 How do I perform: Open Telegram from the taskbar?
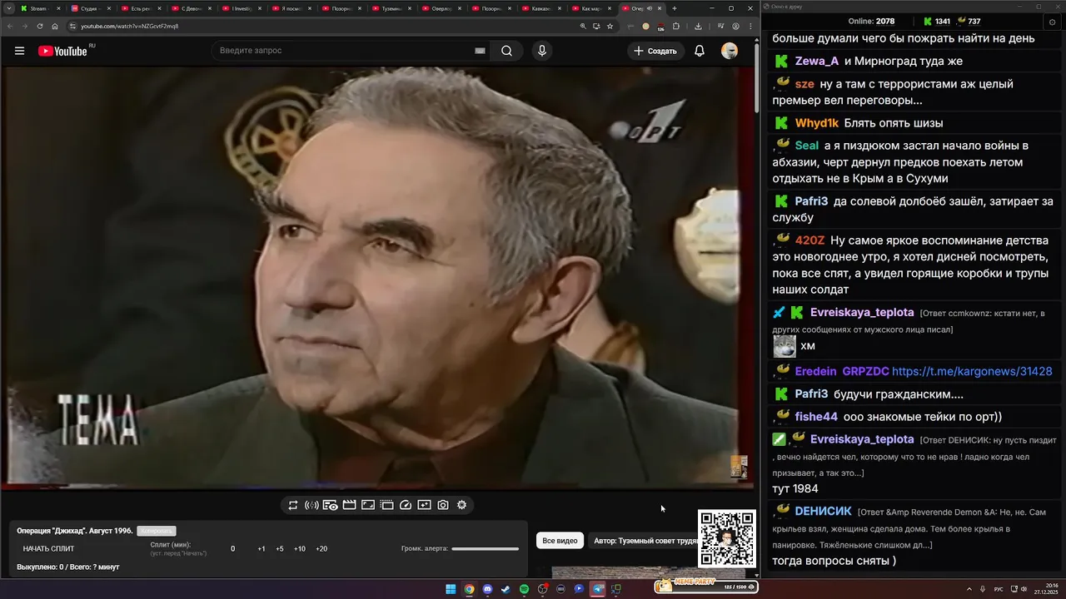597,589
